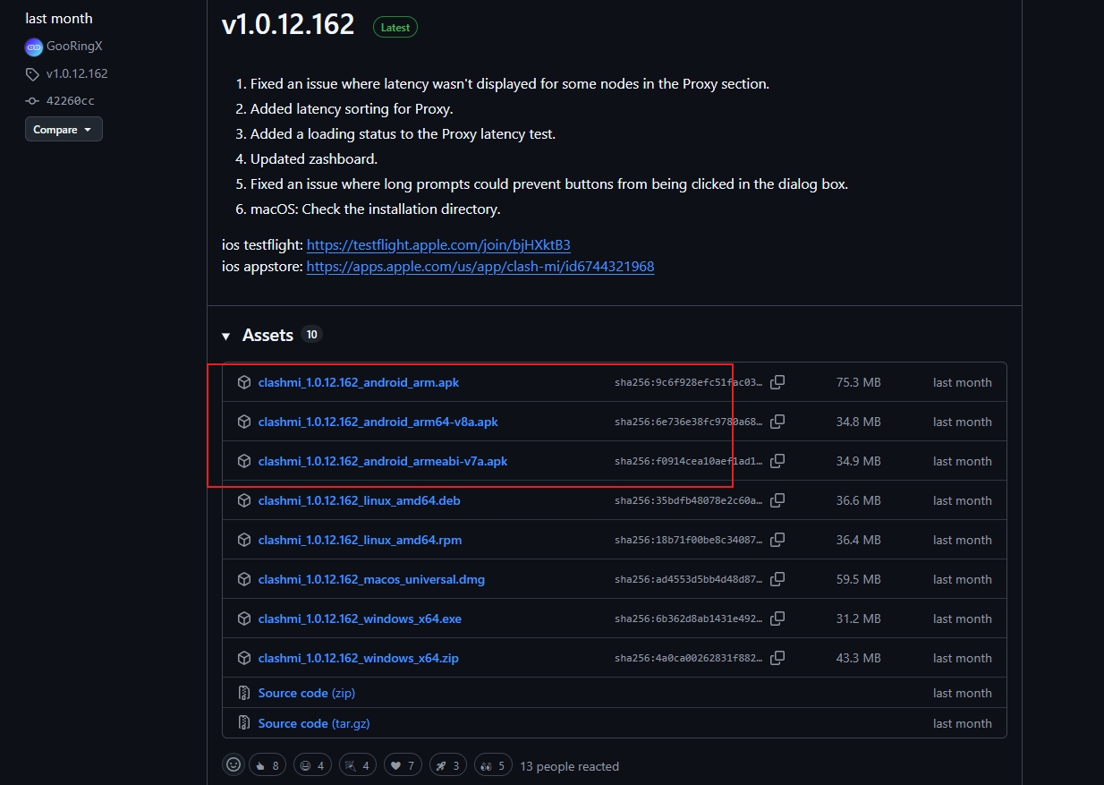This screenshot has height=785, width=1104.
Task: Toggle the laugh reaction with 4
Action: click(311, 765)
